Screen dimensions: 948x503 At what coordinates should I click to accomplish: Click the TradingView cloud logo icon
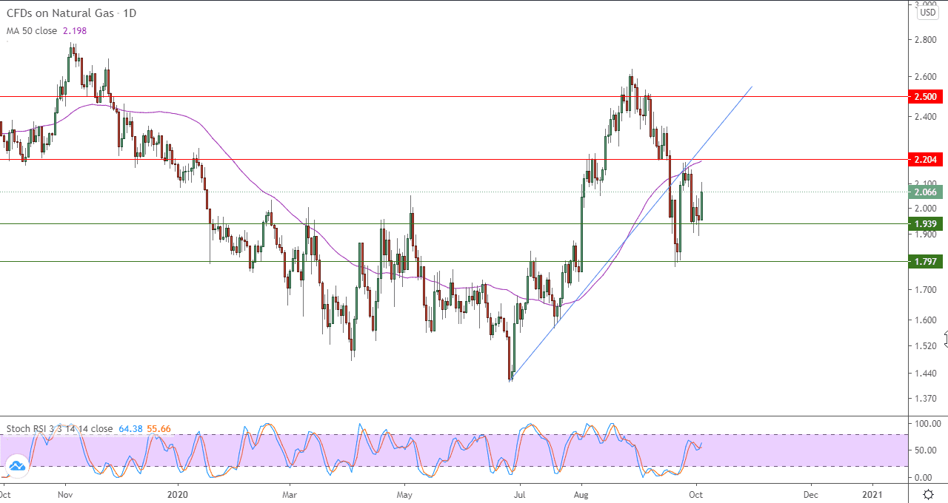pyautogui.click(x=16, y=466)
